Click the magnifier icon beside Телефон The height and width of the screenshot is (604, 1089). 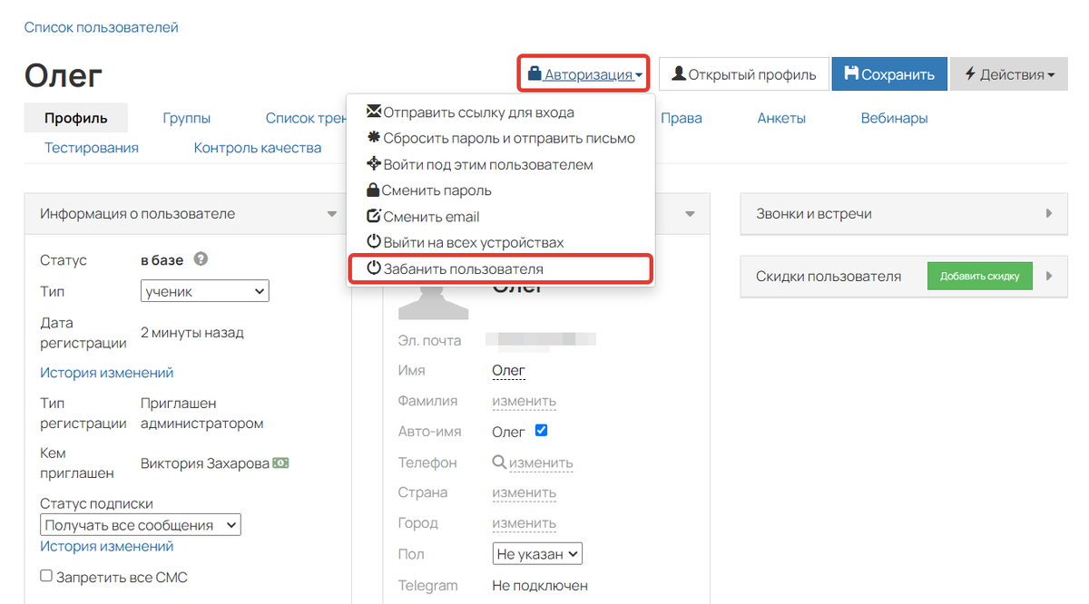(498, 463)
